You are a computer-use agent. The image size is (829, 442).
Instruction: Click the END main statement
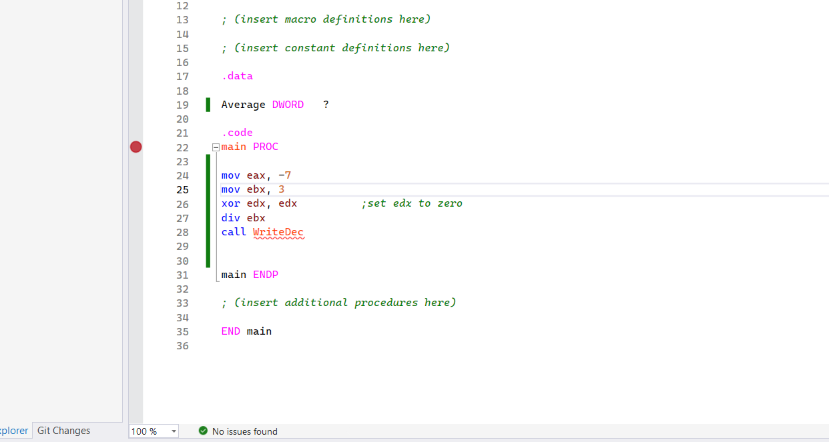click(x=246, y=331)
